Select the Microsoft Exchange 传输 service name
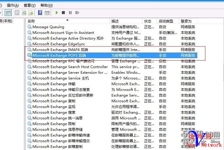Image resolution: width=224 pixels, height=150 pixels. (x=54, y=84)
